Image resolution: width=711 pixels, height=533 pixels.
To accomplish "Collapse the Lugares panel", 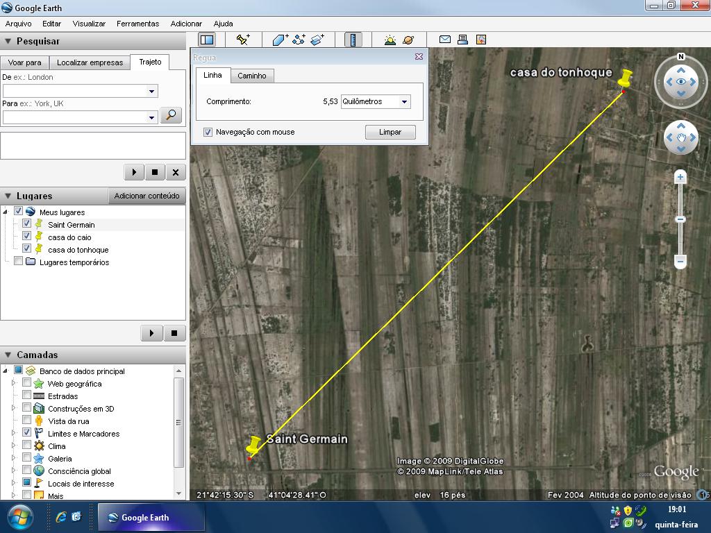I will [x=8, y=196].
